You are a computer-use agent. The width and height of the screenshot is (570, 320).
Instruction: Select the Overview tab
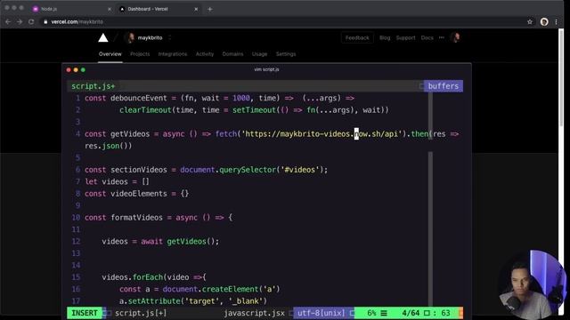pos(110,54)
